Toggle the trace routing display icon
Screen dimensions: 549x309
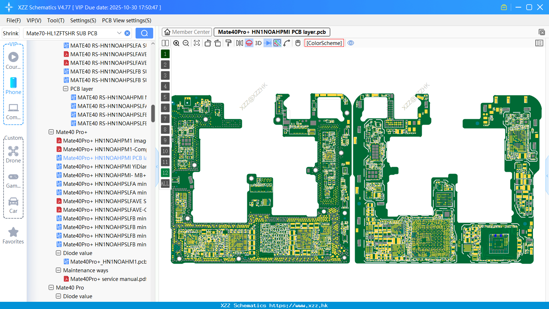tap(277, 43)
